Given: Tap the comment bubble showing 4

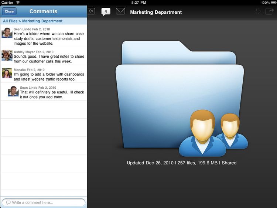Looking at the screenshot, I should click(x=106, y=11).
